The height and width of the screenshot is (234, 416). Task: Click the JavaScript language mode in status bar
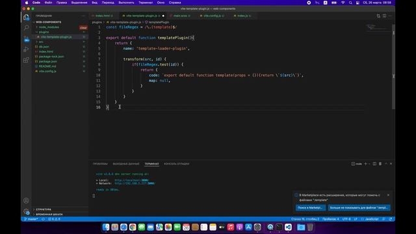372,219
